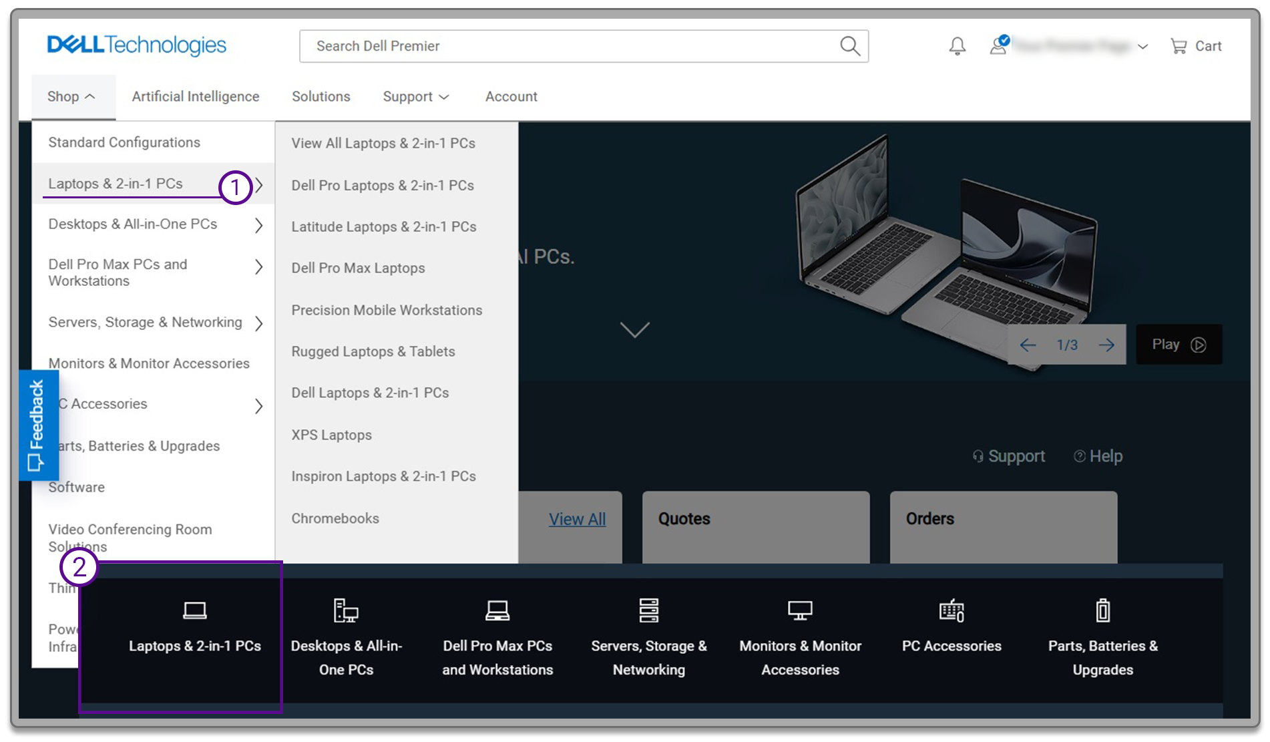This screenshot has width=1270, height=742.
Task: Select Standard Configurations in Shop menu
Action: [124, 142]
